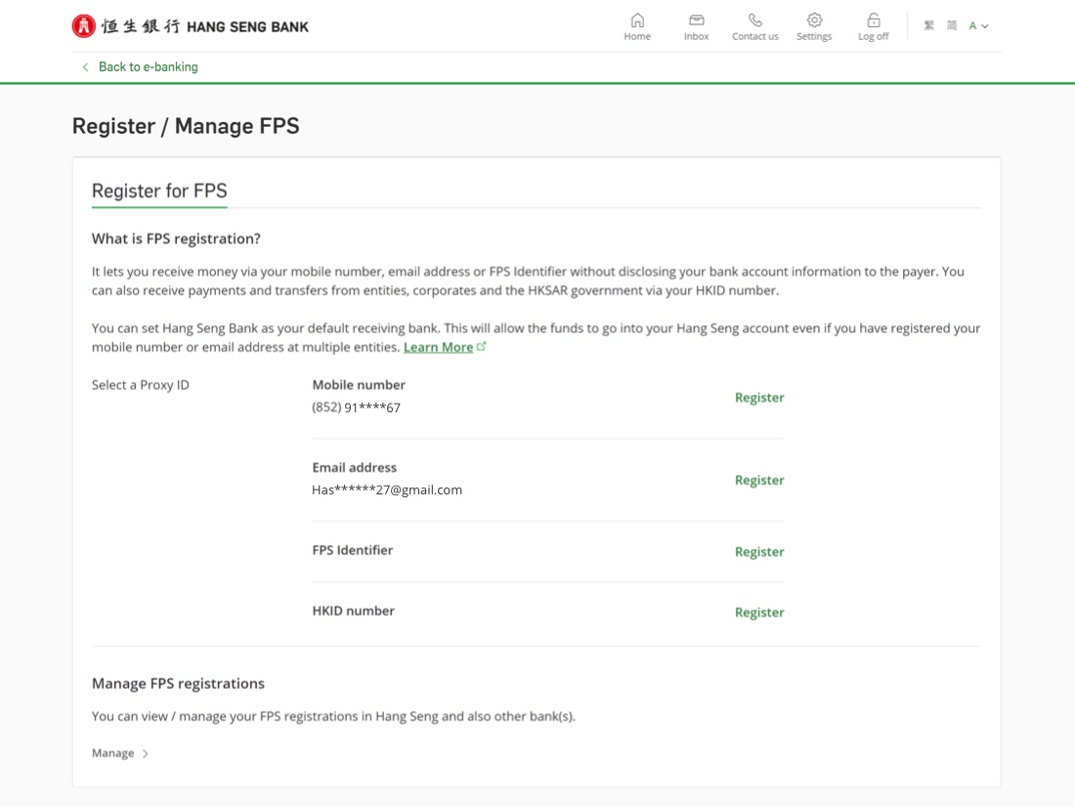The image size is (1075, 807).
Task: Go back to e-banking
Action: [x=149, y=67]
